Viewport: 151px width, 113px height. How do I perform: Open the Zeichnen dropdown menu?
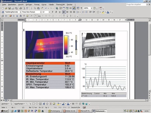[5, 104]
